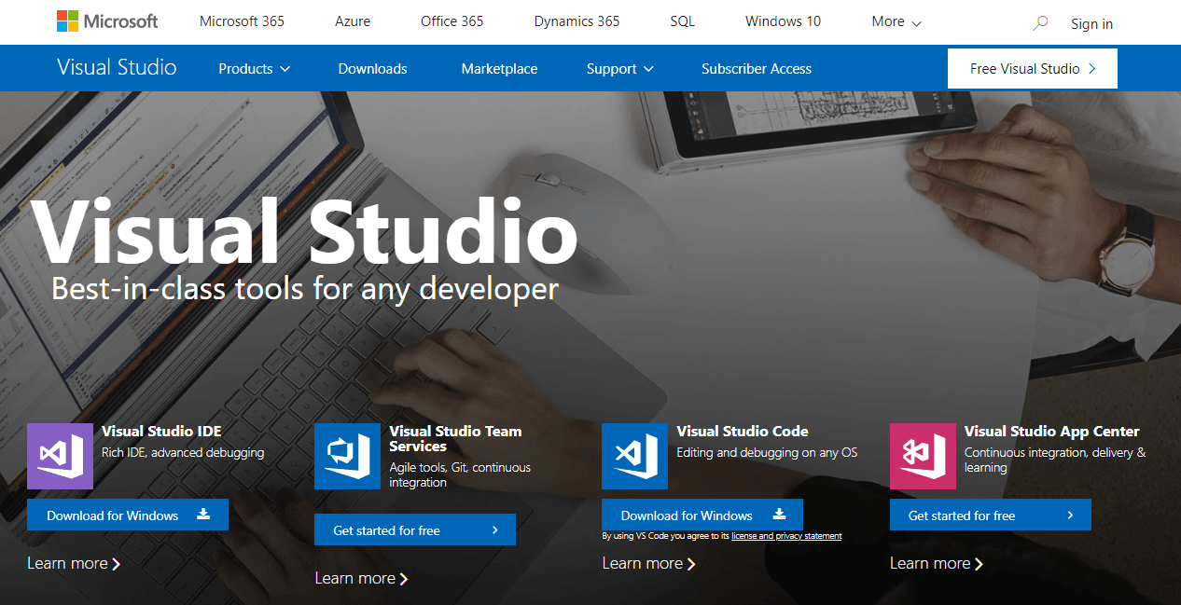Open Dynamics 365 in top navigation
The image size is (1181, 605).
[577, 21]
